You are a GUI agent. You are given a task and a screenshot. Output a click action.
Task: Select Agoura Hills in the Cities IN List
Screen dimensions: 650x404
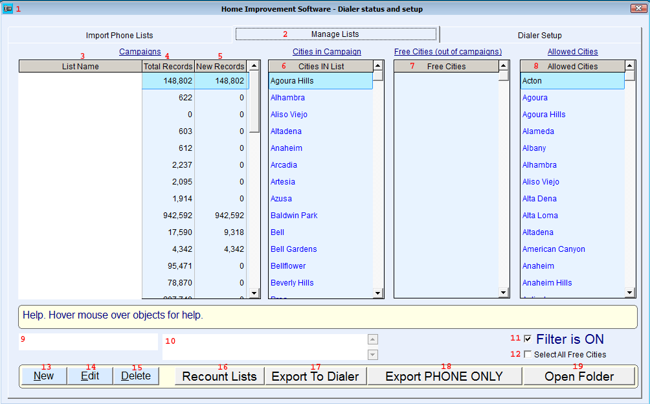[321, 81]
